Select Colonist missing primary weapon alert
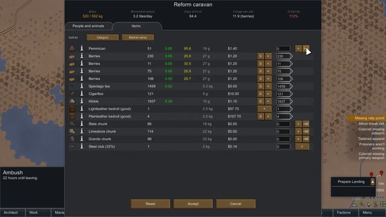This screenshot has height=217, width=386. point(371,156)
